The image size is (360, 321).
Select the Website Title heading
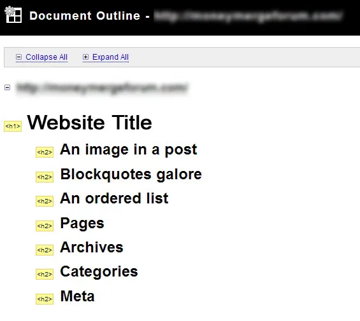(90, 123)
